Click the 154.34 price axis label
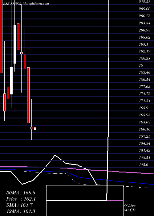154x216 pixels. (145, 143)
